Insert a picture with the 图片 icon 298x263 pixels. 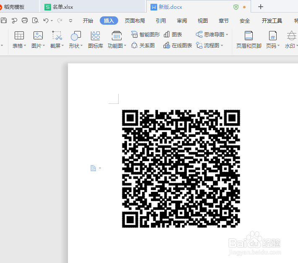pos(38,36)
